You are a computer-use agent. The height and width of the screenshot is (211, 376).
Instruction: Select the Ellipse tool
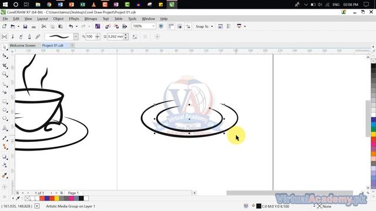click(x=4, y=110)
